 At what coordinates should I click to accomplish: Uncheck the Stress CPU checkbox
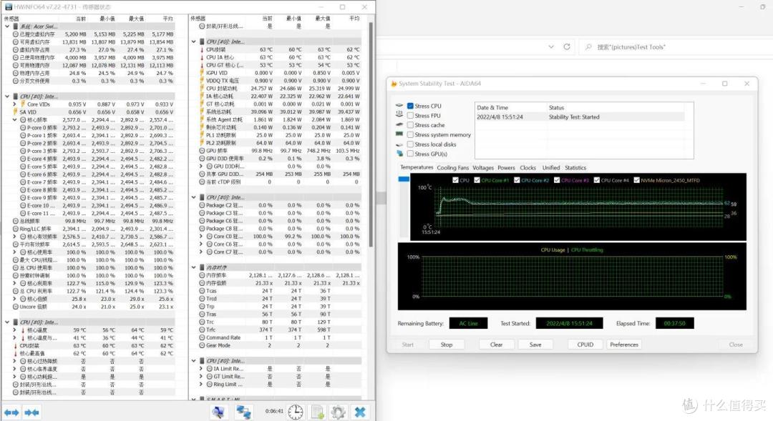(410, 106)
